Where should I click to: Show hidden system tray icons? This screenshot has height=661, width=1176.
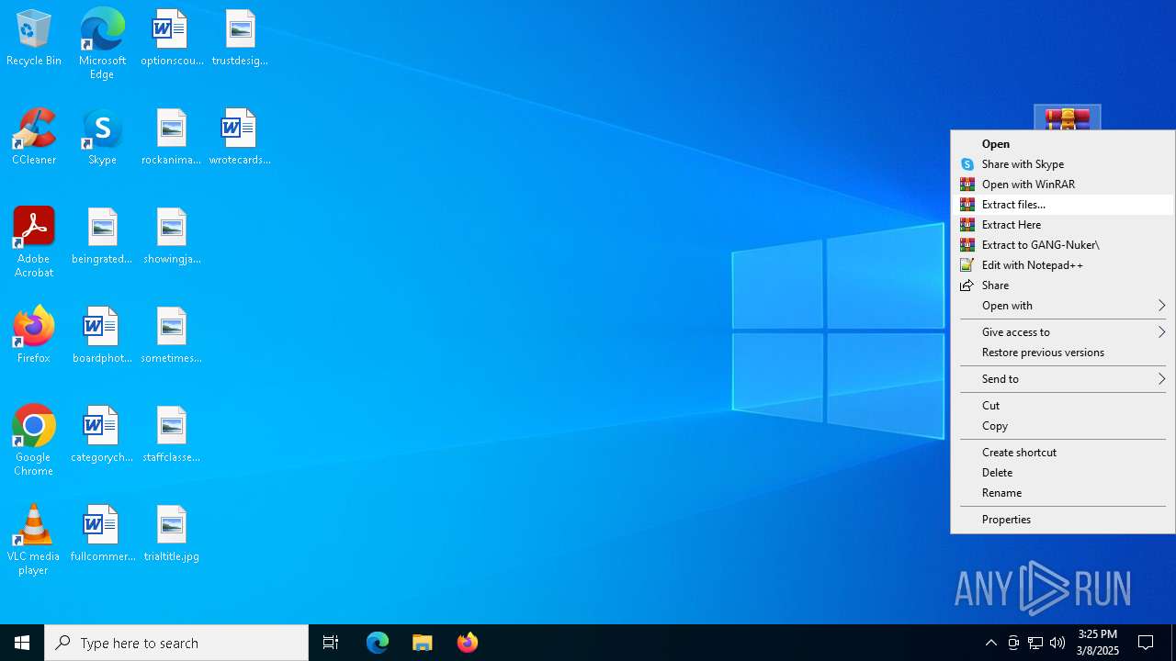click(991, 643)
